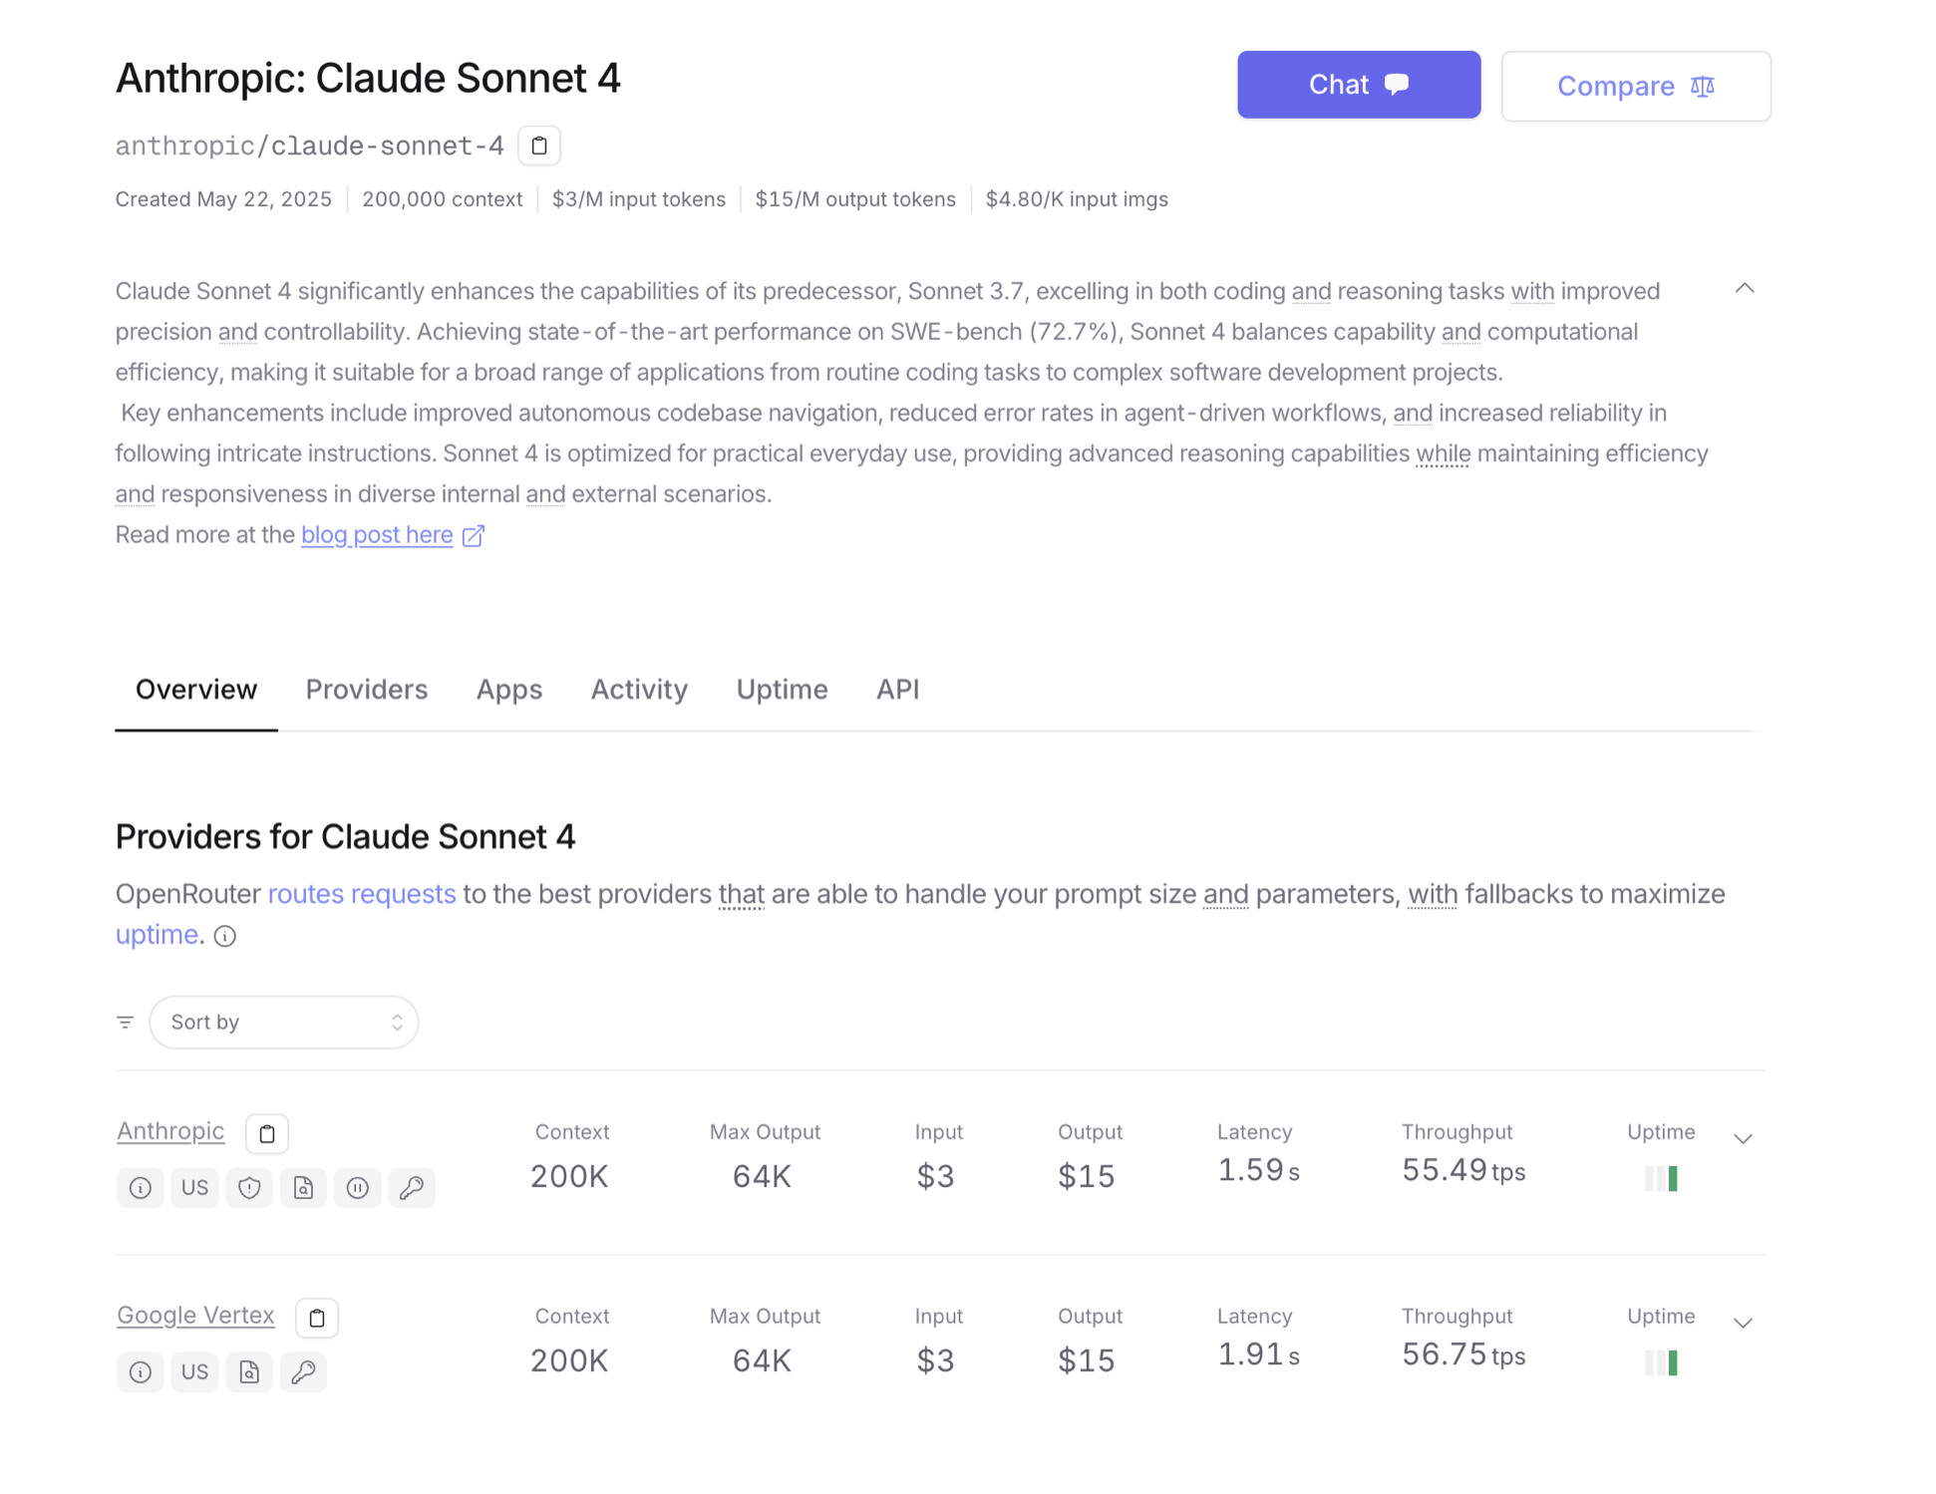Copy the Anthropic provider name
Screen dimensions: 1936x1494
267,1134
